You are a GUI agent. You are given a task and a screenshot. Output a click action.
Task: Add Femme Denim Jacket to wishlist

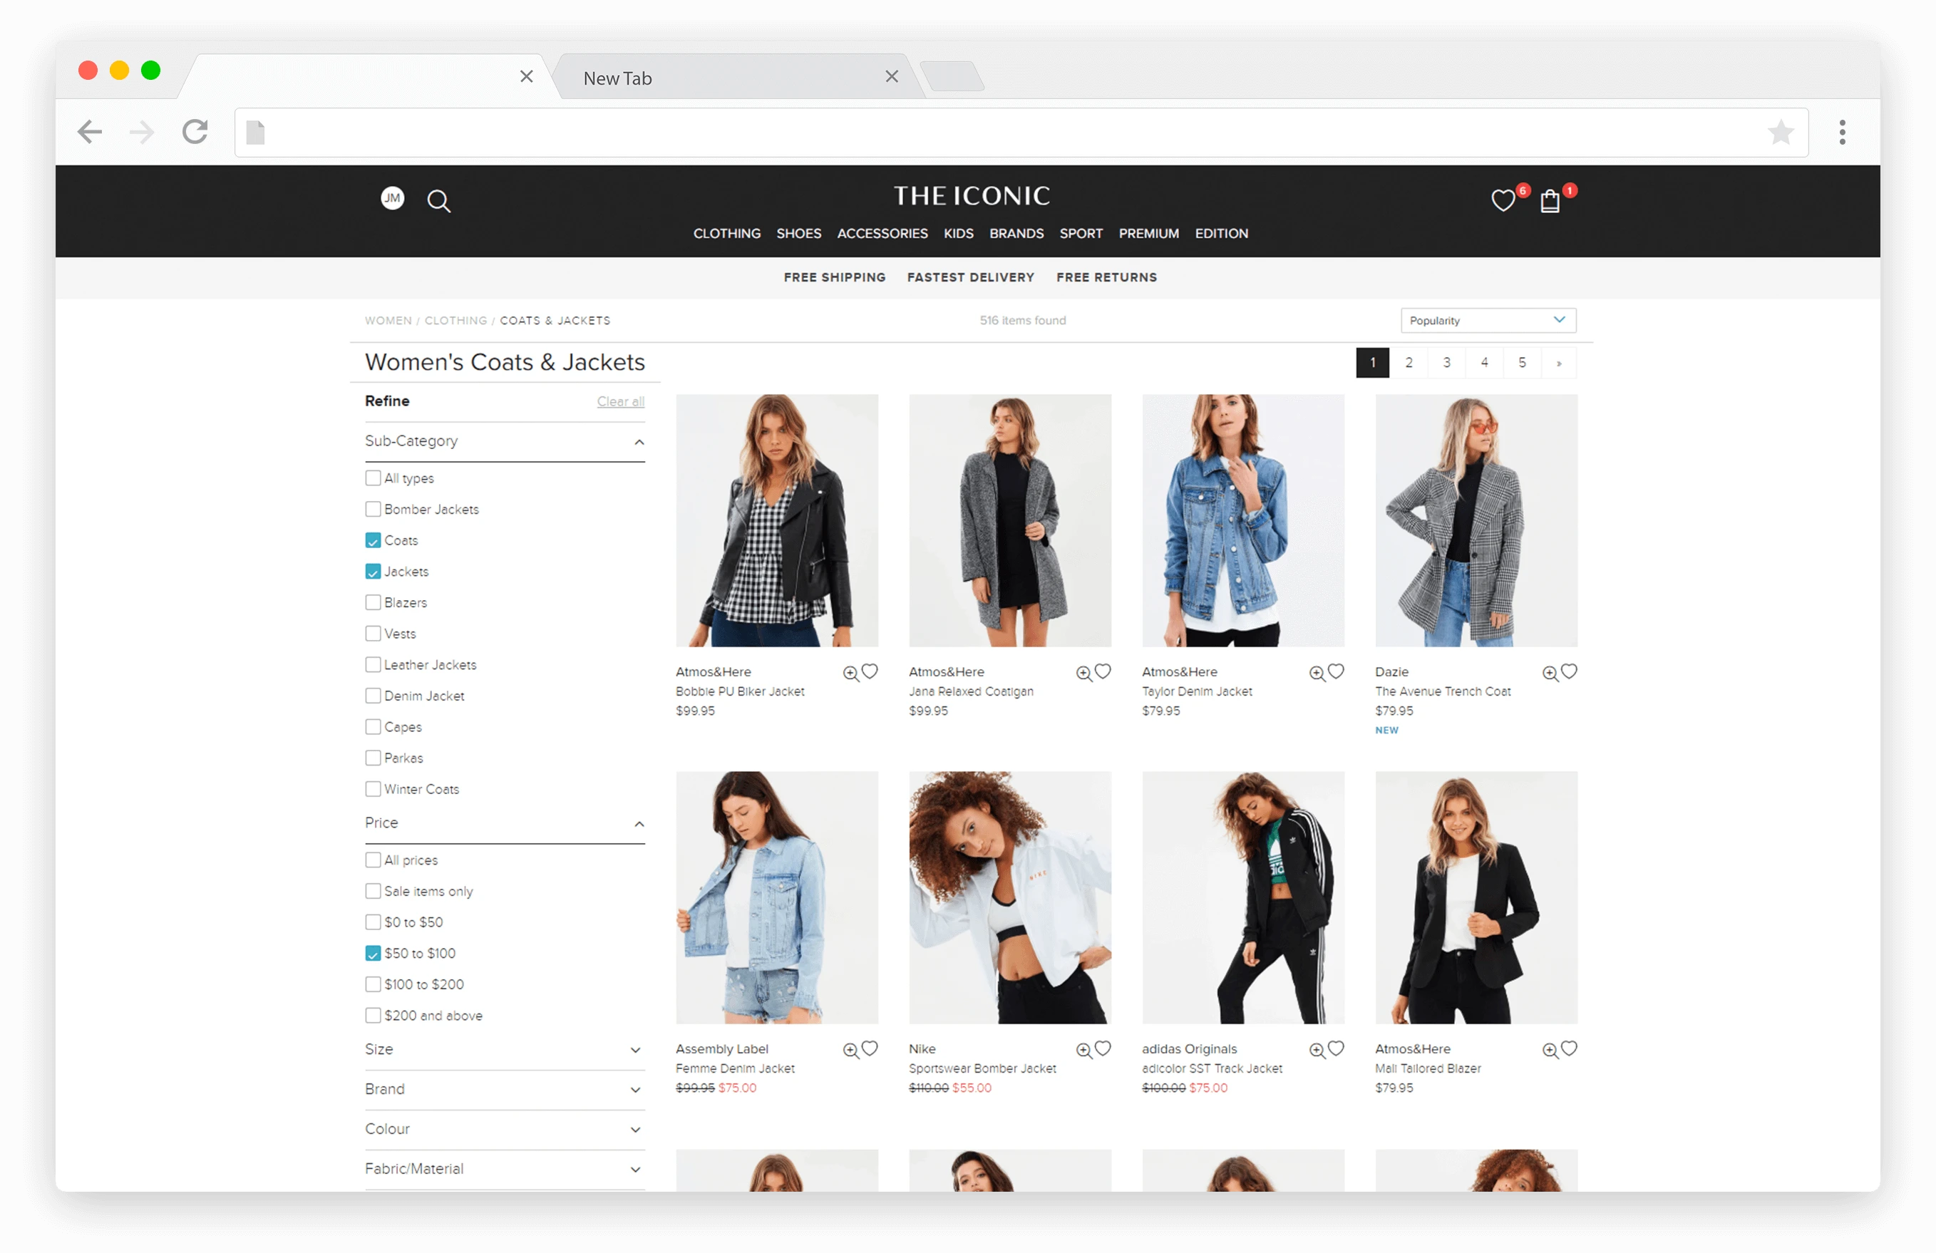870,1049
